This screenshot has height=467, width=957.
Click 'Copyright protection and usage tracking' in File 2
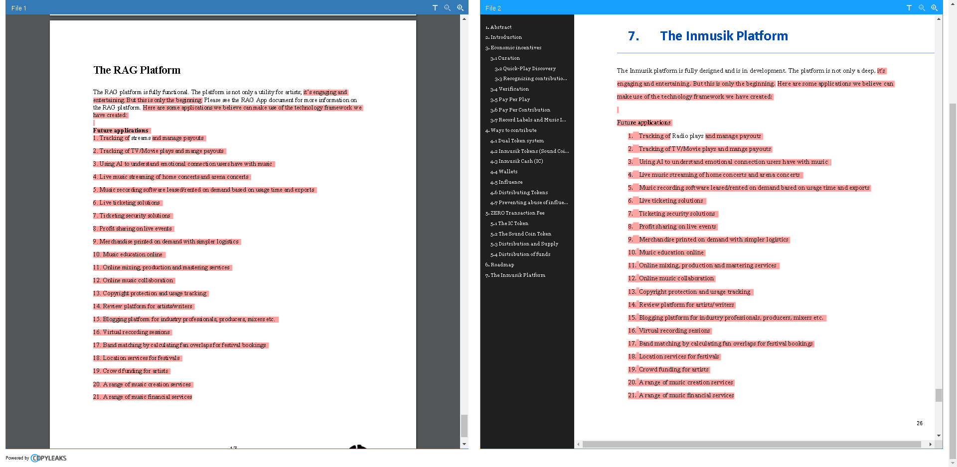pyautogui.click(x=694, y=292)
